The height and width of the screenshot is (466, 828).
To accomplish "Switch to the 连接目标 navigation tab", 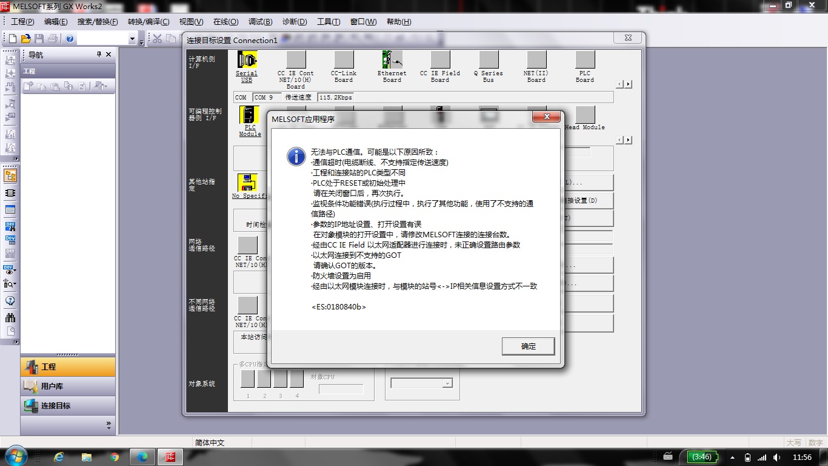I will click(68, 406).
